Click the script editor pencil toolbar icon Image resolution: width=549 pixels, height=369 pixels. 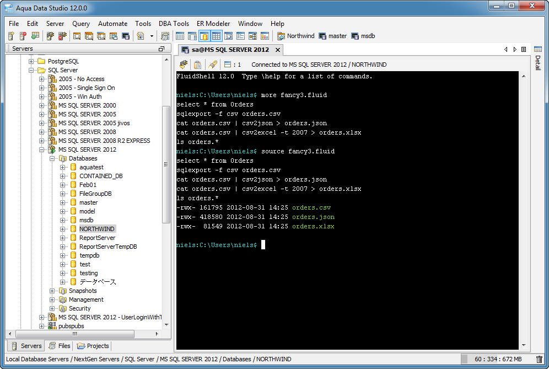tap(141, 36)
